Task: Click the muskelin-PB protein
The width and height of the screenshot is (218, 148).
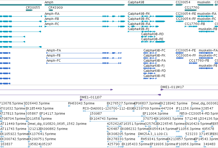Action: tap(206, 69)
